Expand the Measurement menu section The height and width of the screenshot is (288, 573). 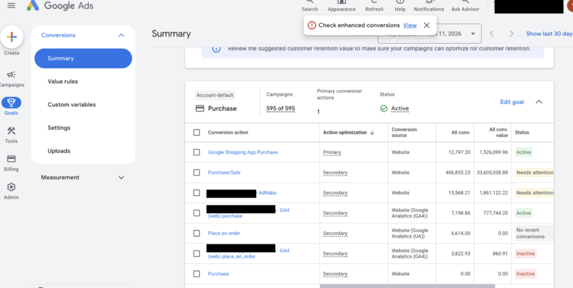point(121,177)
